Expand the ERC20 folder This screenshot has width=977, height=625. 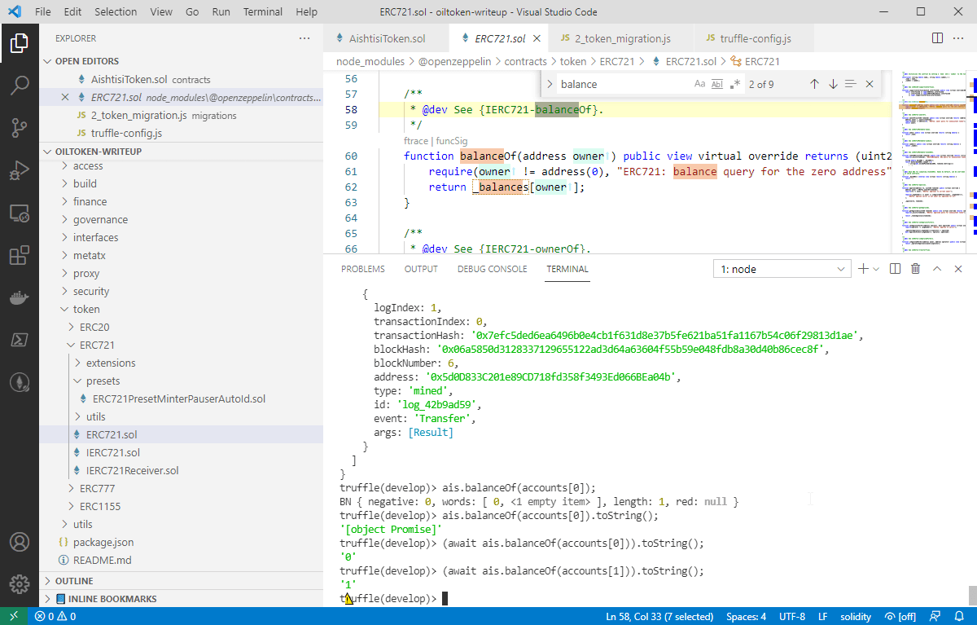click(181, 327)
